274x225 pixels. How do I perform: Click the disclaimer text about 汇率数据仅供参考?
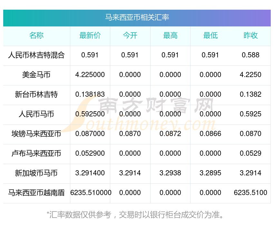[x=135, y=215]
